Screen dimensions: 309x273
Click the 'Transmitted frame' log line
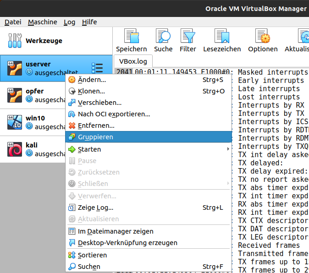click(273, 253)
